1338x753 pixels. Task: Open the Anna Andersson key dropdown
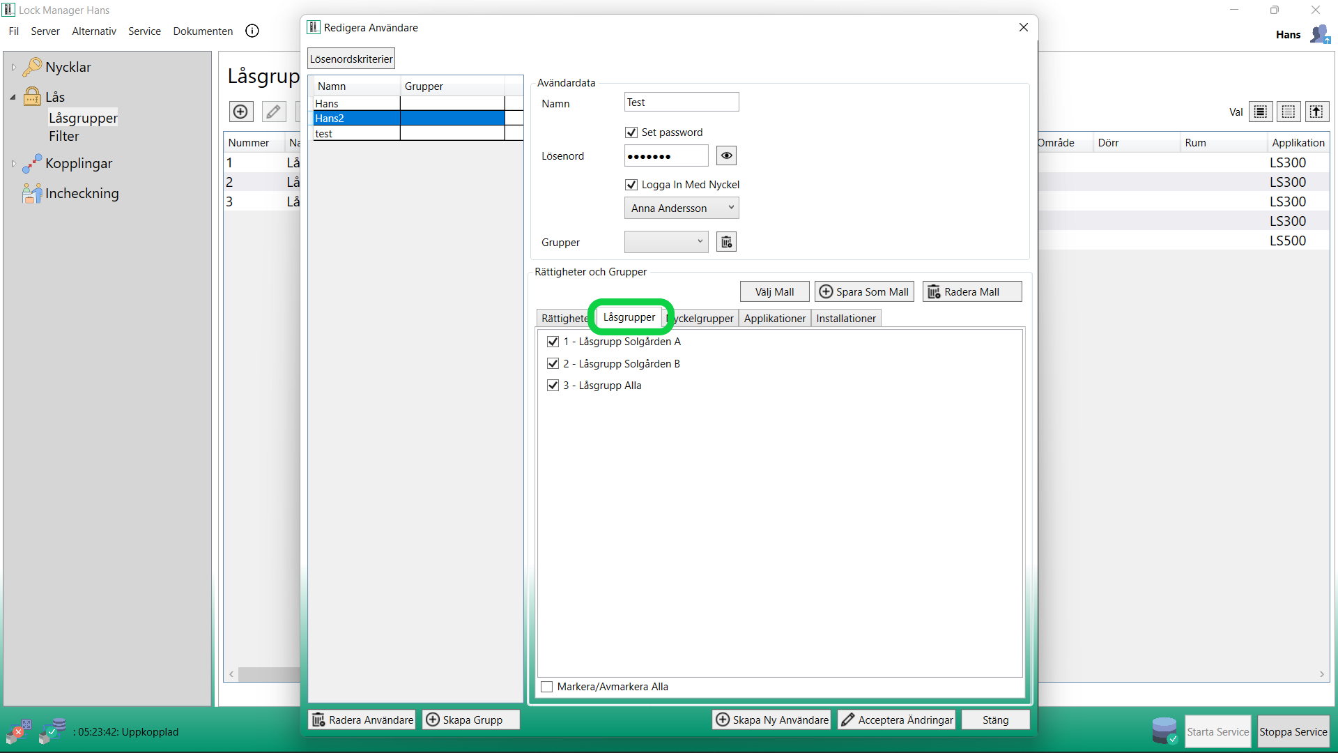[x=682, y=208]
